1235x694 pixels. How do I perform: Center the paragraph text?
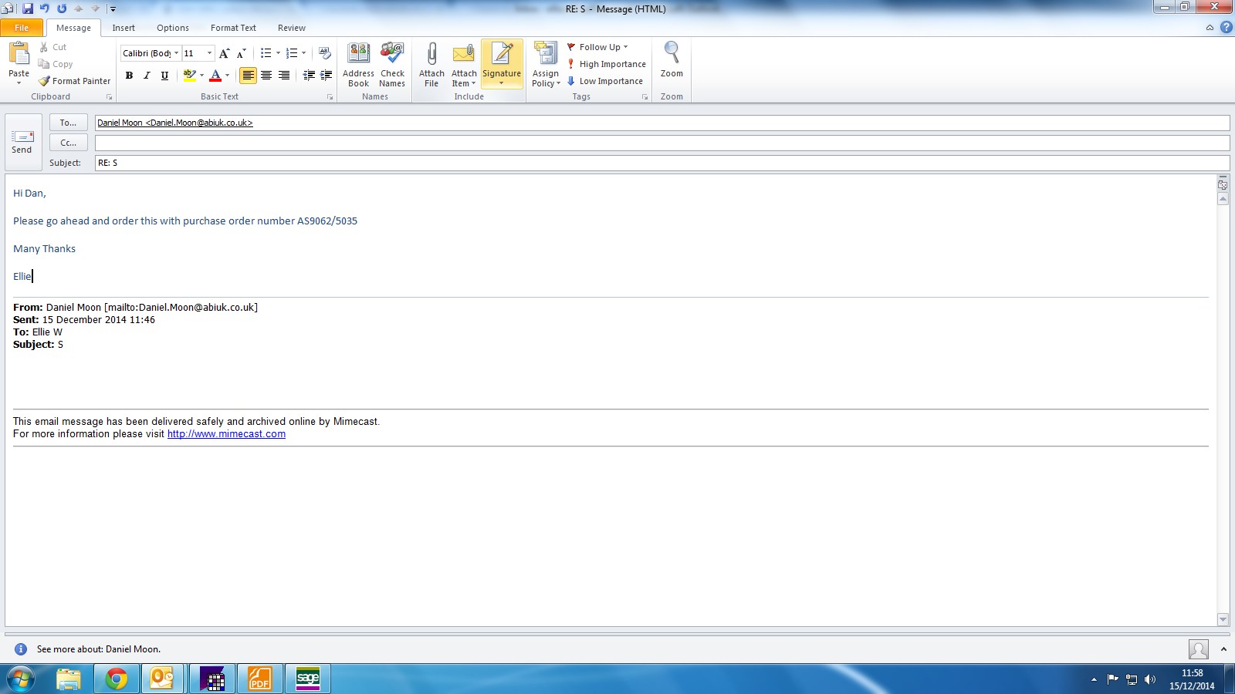tap(266, 76)
